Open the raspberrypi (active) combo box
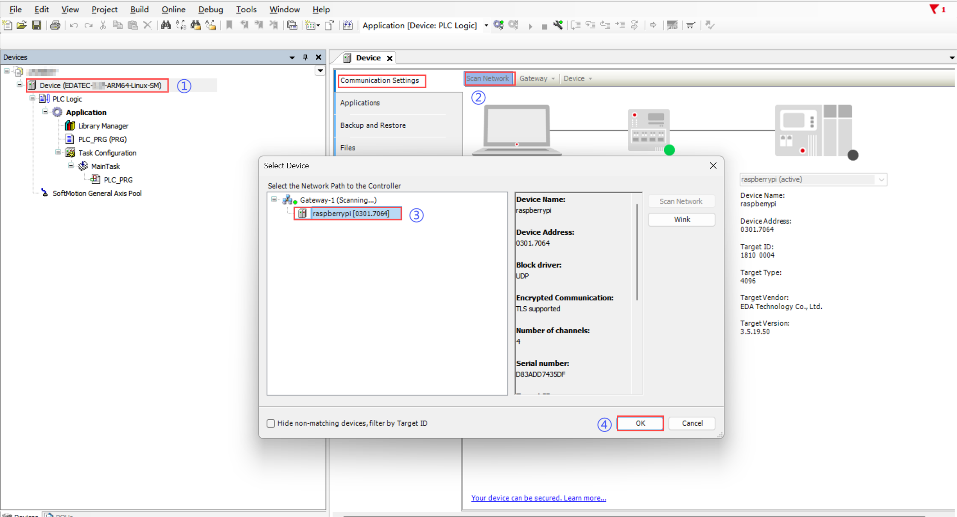 (x=881, y=179)
